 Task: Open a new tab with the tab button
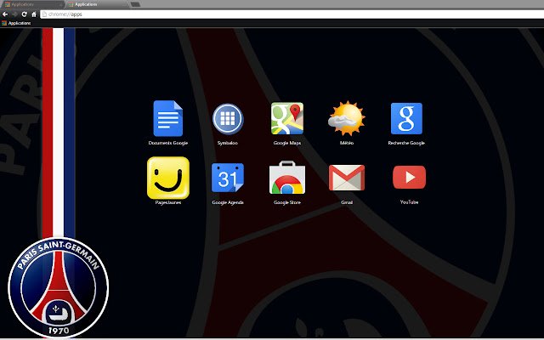(135, 4)
